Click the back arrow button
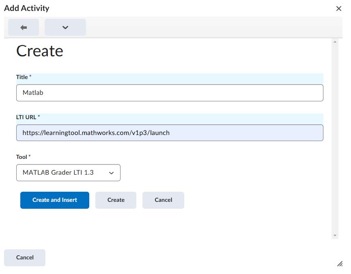351x274 pixels. click(24, 27)
